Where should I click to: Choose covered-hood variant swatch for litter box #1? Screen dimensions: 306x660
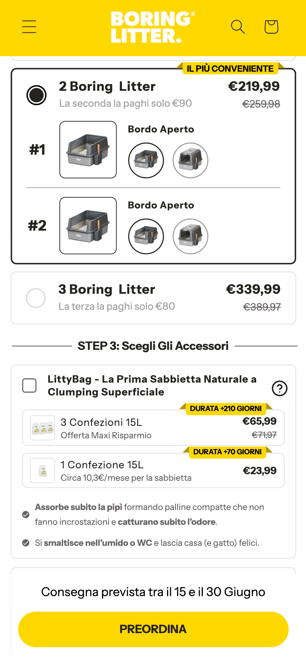190,160
